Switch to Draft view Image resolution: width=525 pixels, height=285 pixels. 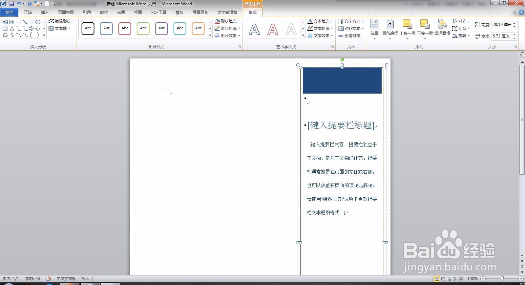click(x=461, y=279)
